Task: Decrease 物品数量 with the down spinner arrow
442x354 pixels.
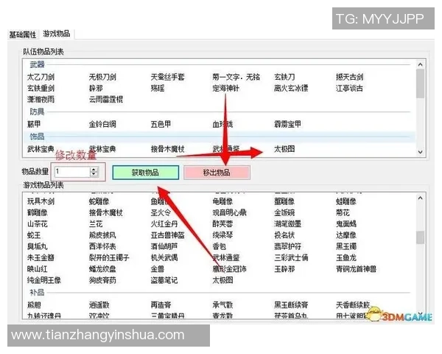Action: 94,174
